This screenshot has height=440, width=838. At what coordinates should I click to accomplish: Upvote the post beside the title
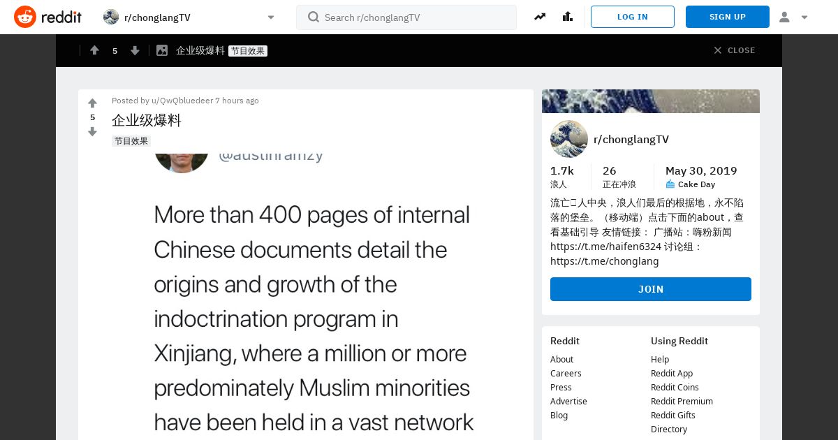point(92,103)
